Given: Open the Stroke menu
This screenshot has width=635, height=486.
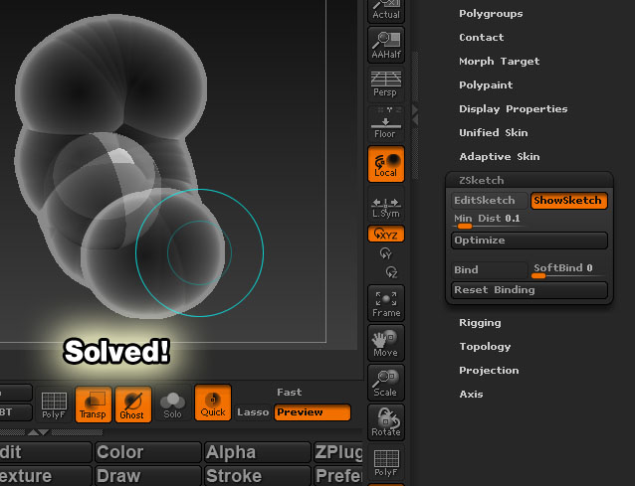Looking at the screenshot, I should click(x=258, y=476).
